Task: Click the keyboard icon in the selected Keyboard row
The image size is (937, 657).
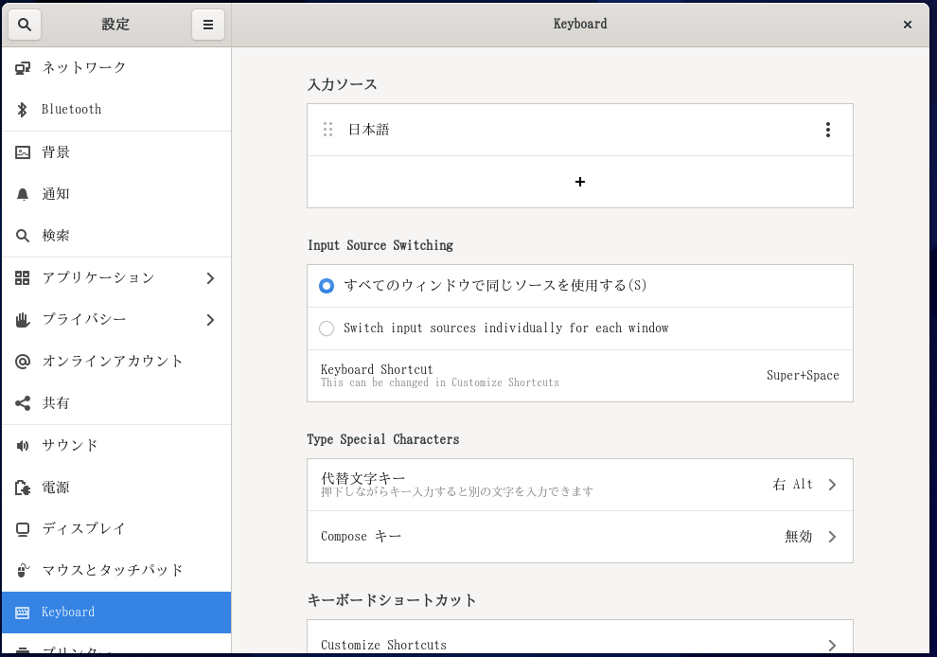Action: (23, 613)
